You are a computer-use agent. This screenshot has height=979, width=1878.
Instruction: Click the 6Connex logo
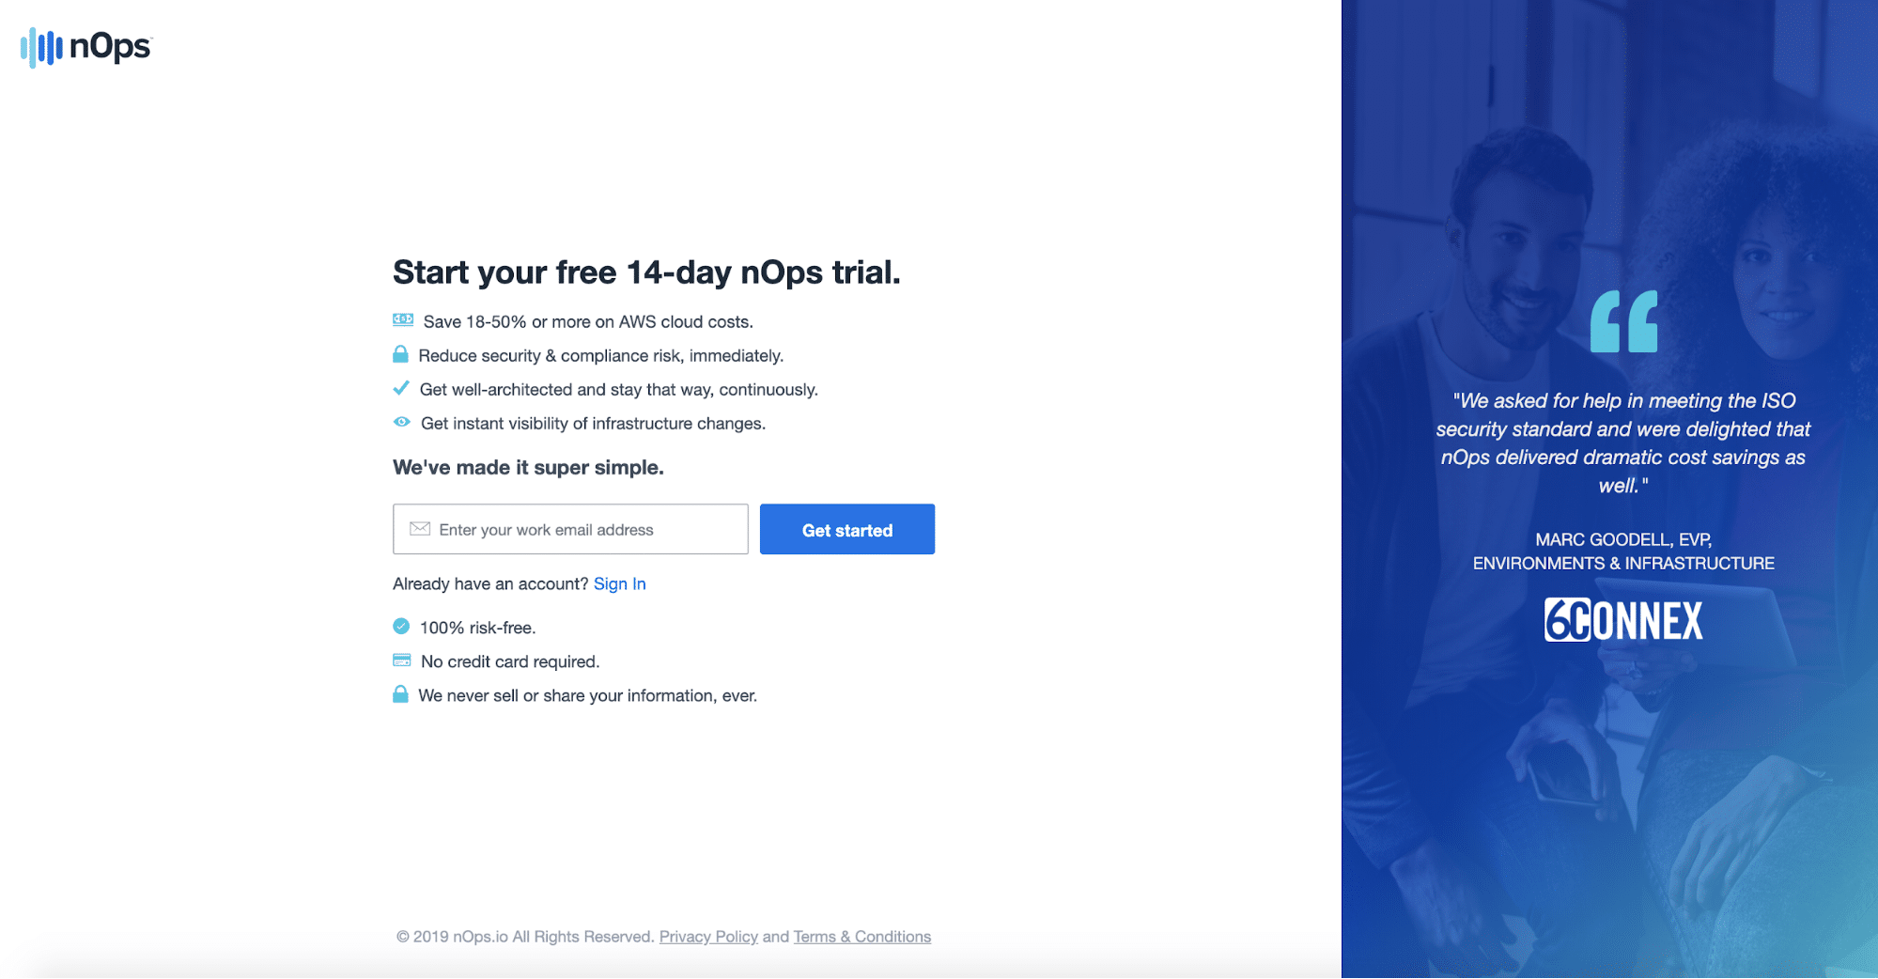tap(1623, 620)
